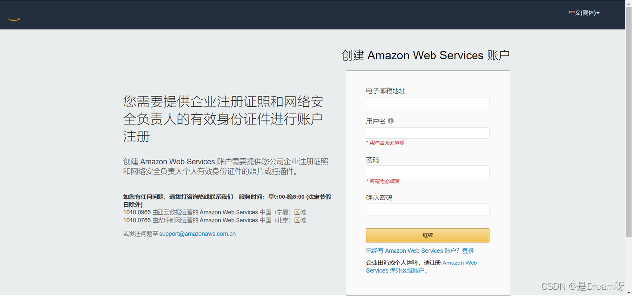Focus the 确认密码 input field
Image resolution: width=632 pixels, height=296 pixels.
point(428,209)
